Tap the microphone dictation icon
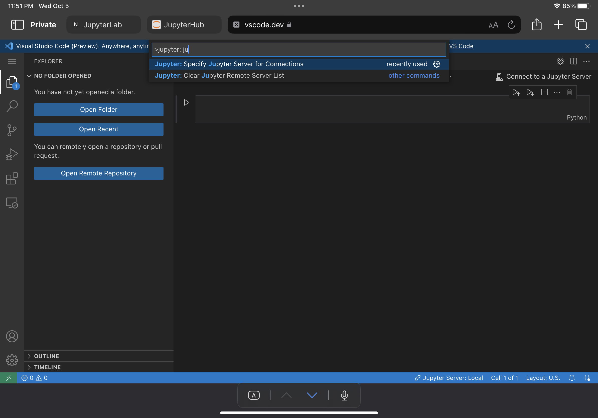 click(344, 395)
